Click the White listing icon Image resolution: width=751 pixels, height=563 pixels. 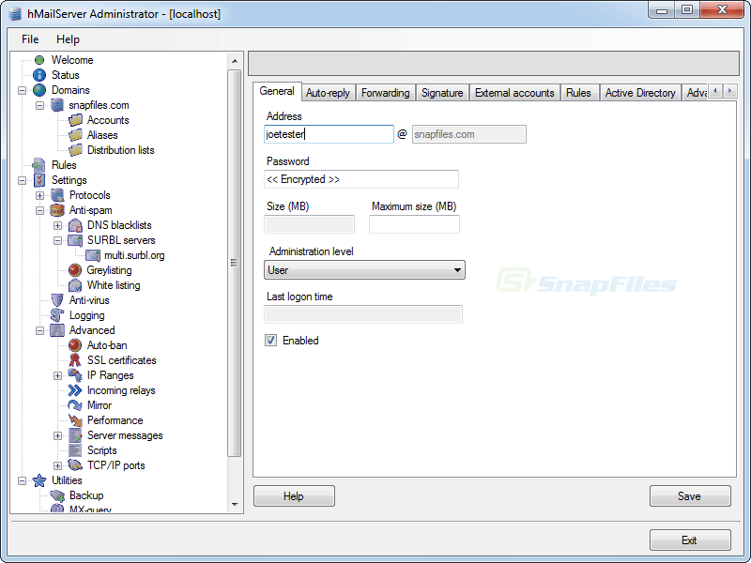pos(75,285)
